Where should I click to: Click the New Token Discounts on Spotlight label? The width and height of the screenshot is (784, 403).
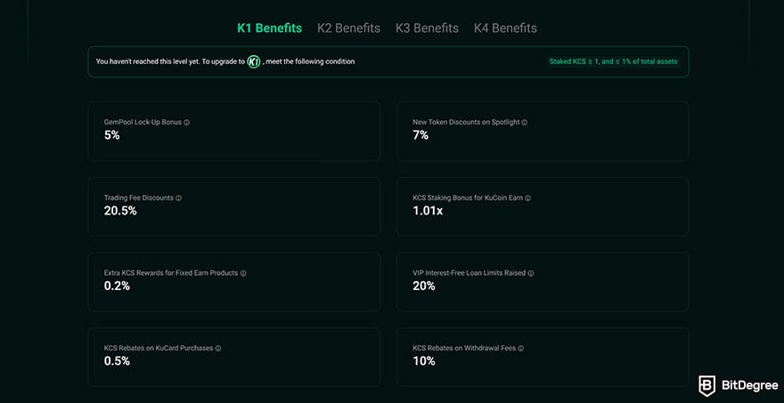coord(466,122)
